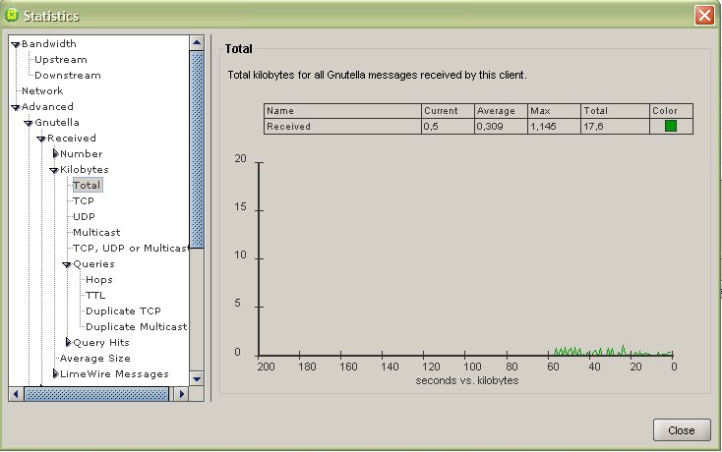Select the Average Size item
Viewport: 722px width, 452px height.
pyautogui.click(x=94, y=359)
